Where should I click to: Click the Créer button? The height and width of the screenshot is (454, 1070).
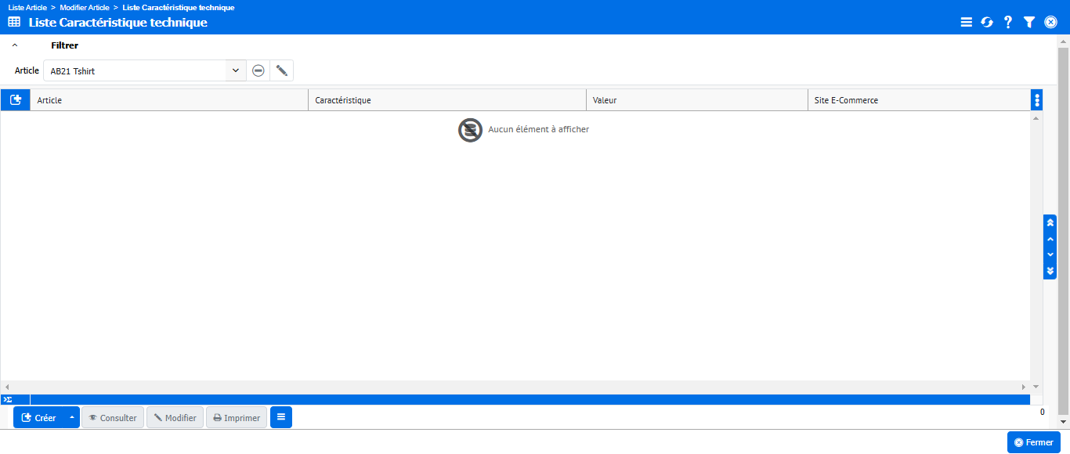pyautogui.click(x=38, y=418)
